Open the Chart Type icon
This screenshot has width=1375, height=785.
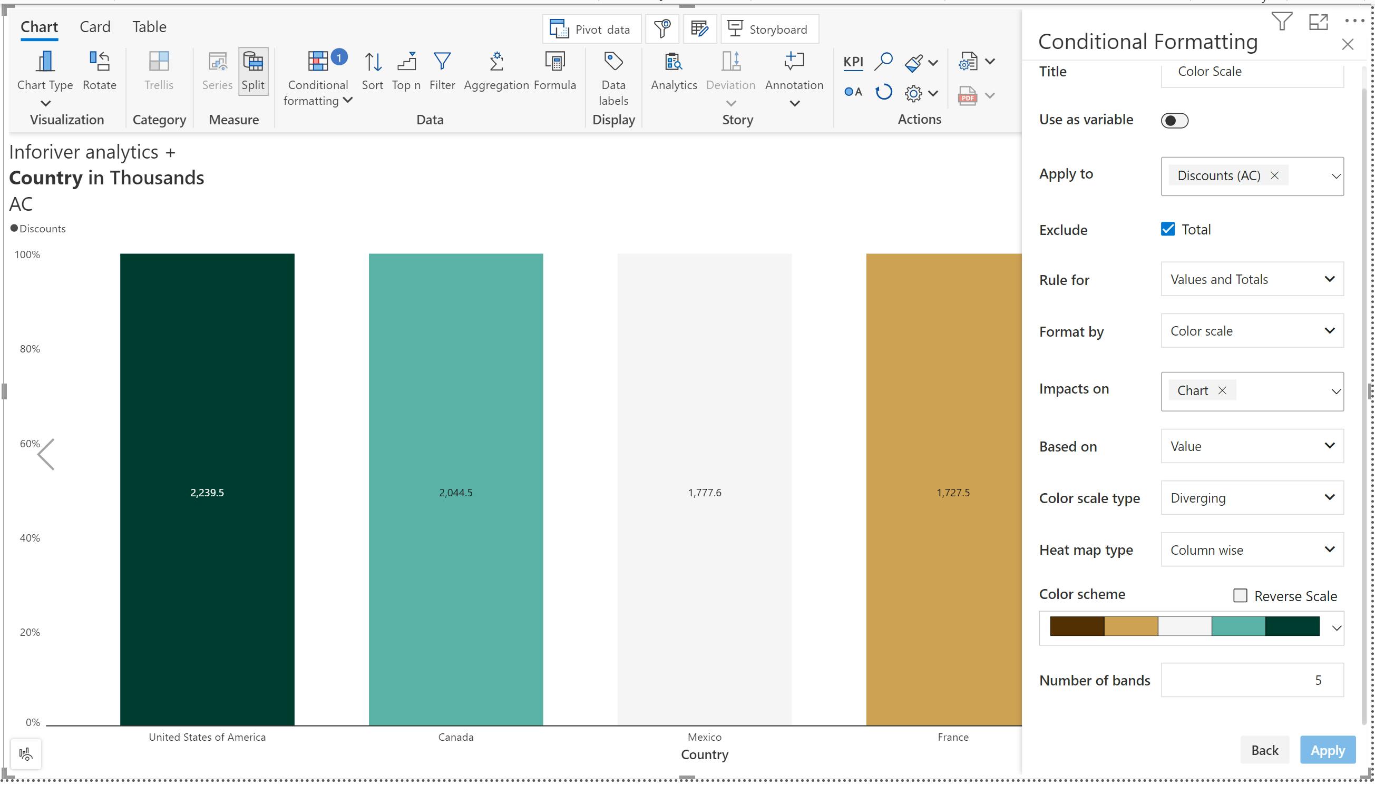click(45, 63)
